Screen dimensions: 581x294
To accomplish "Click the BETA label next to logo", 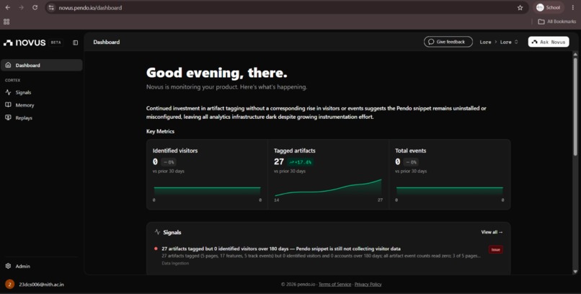I will pos(56,43).
